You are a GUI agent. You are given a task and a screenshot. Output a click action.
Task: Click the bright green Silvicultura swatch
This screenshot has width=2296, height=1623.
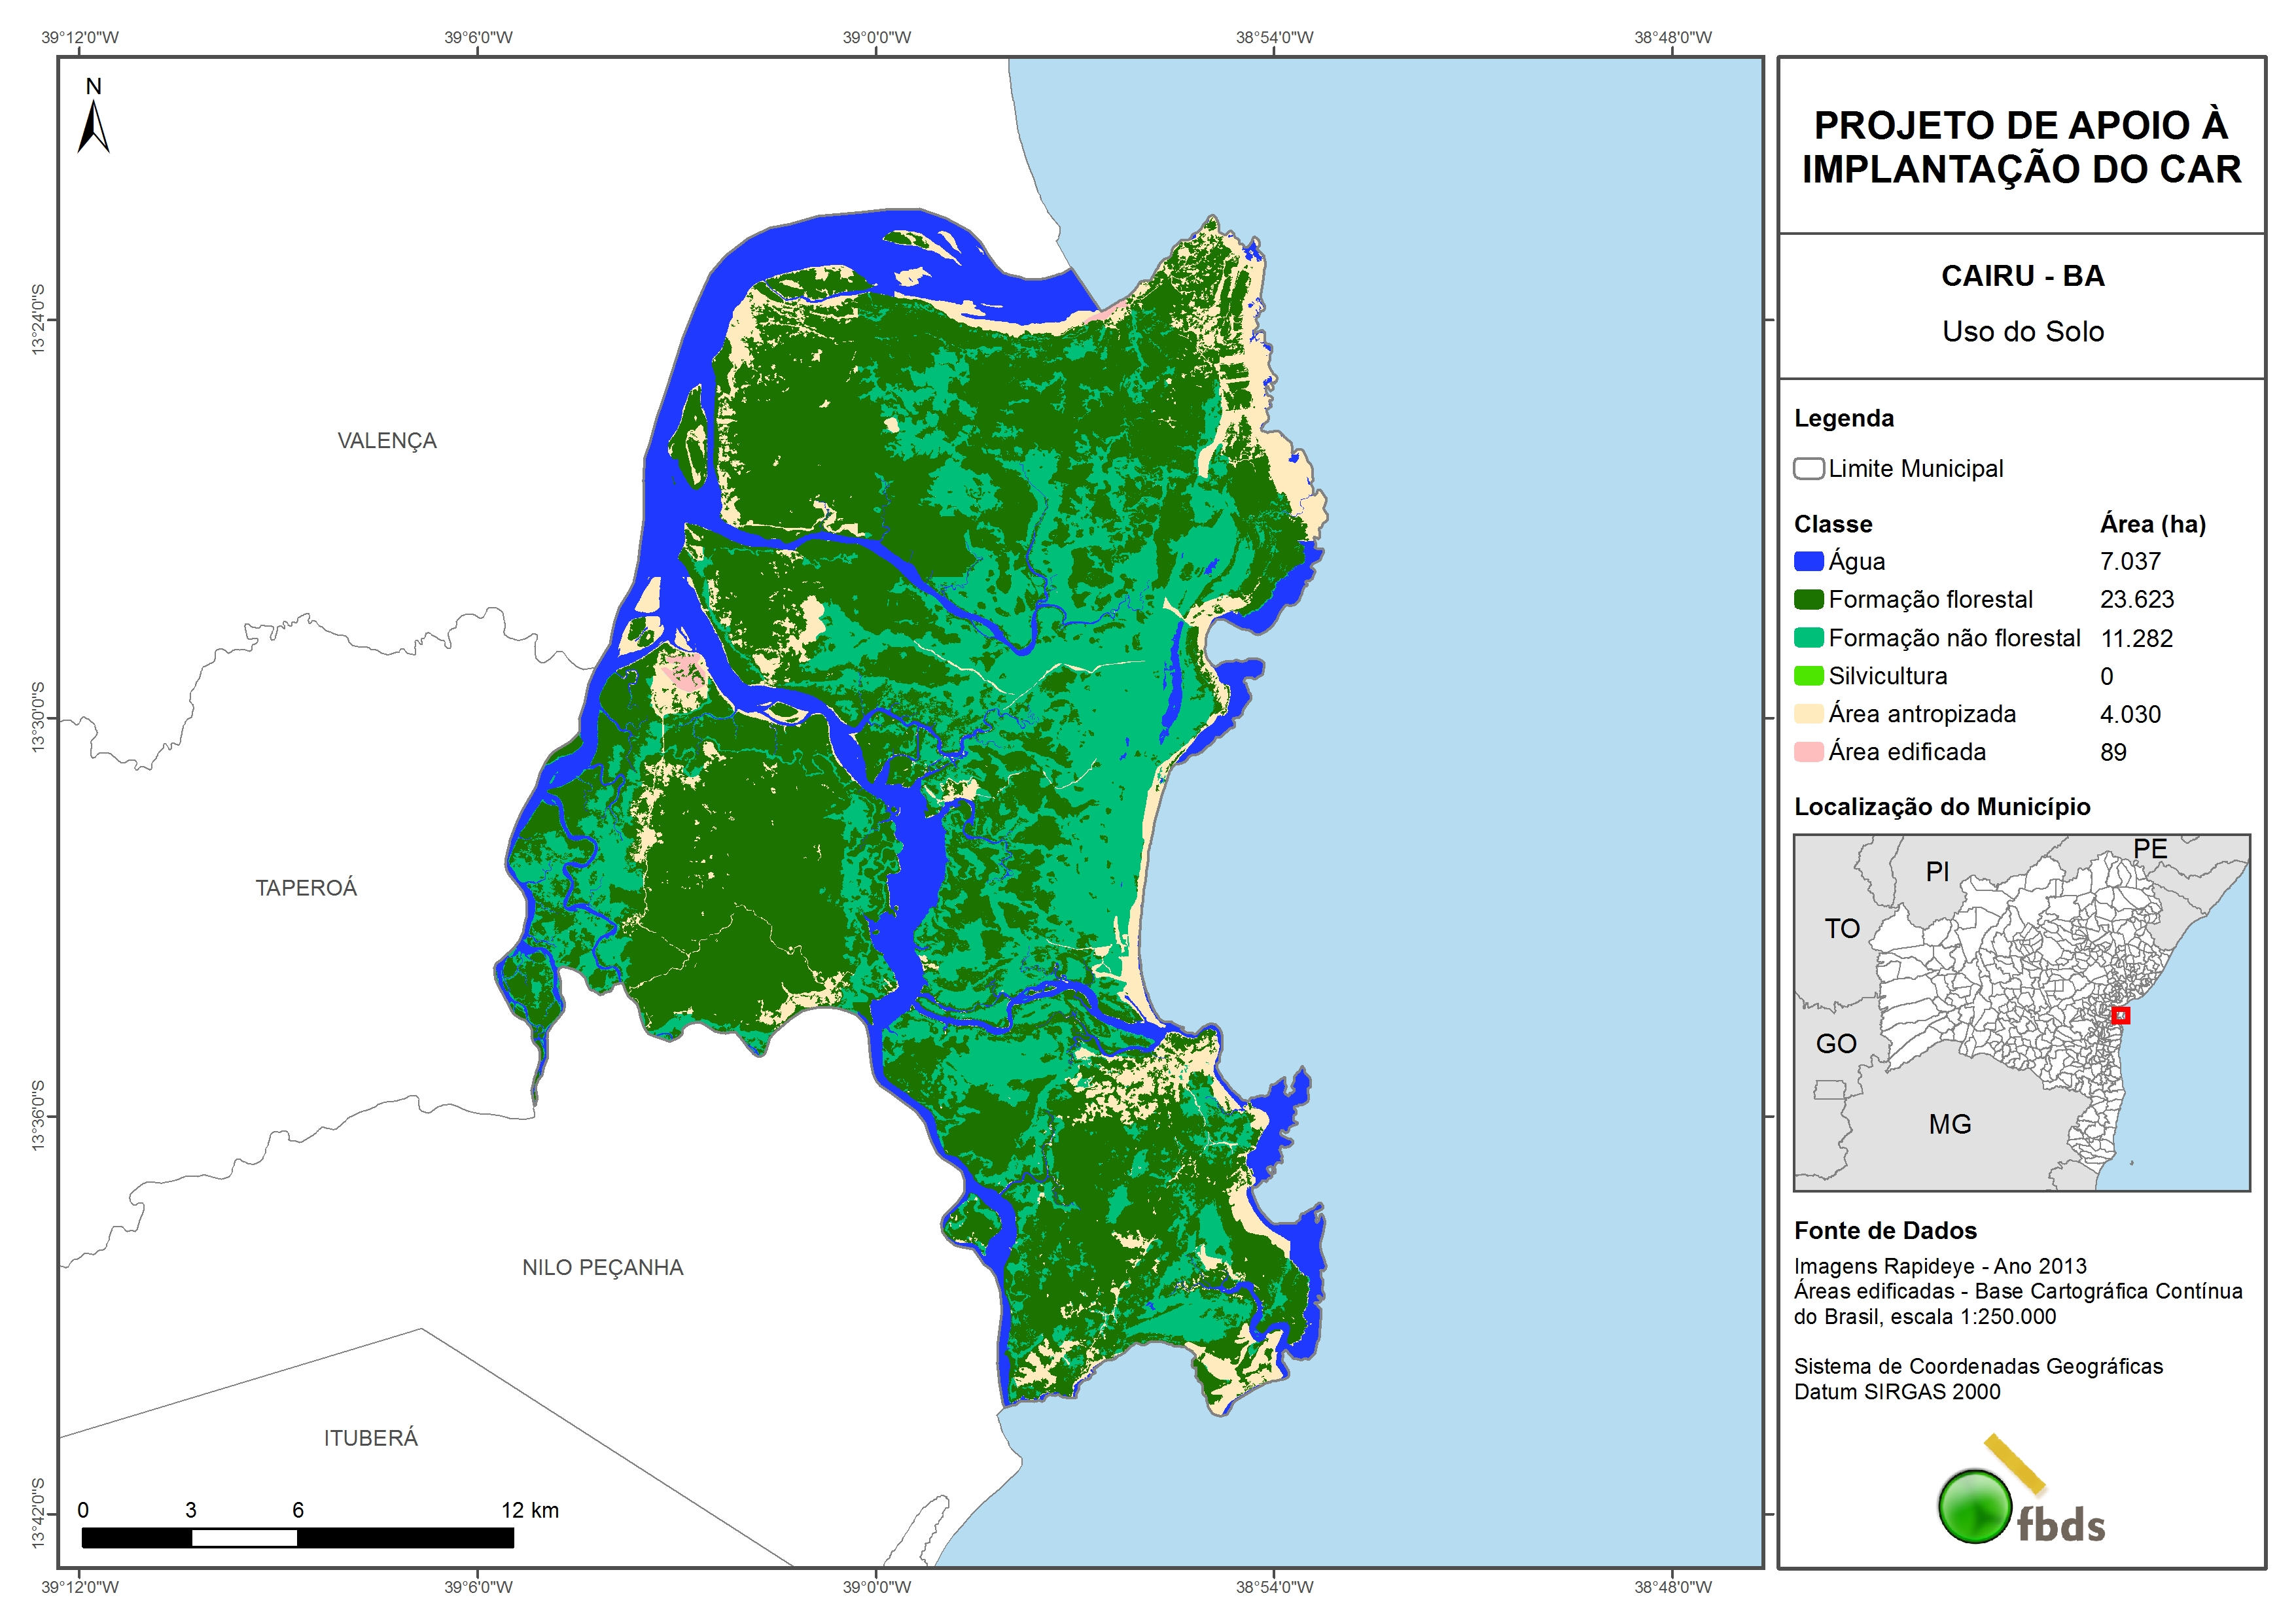1808,676
